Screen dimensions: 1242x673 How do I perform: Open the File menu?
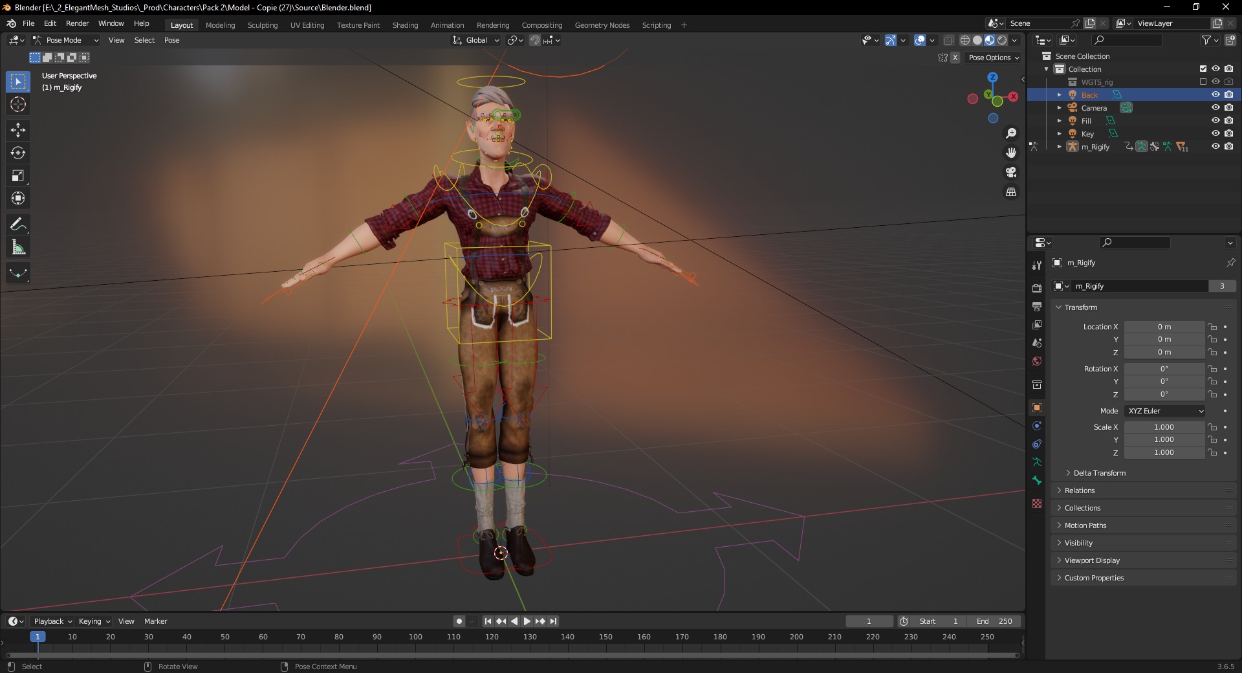coord(28,23)
